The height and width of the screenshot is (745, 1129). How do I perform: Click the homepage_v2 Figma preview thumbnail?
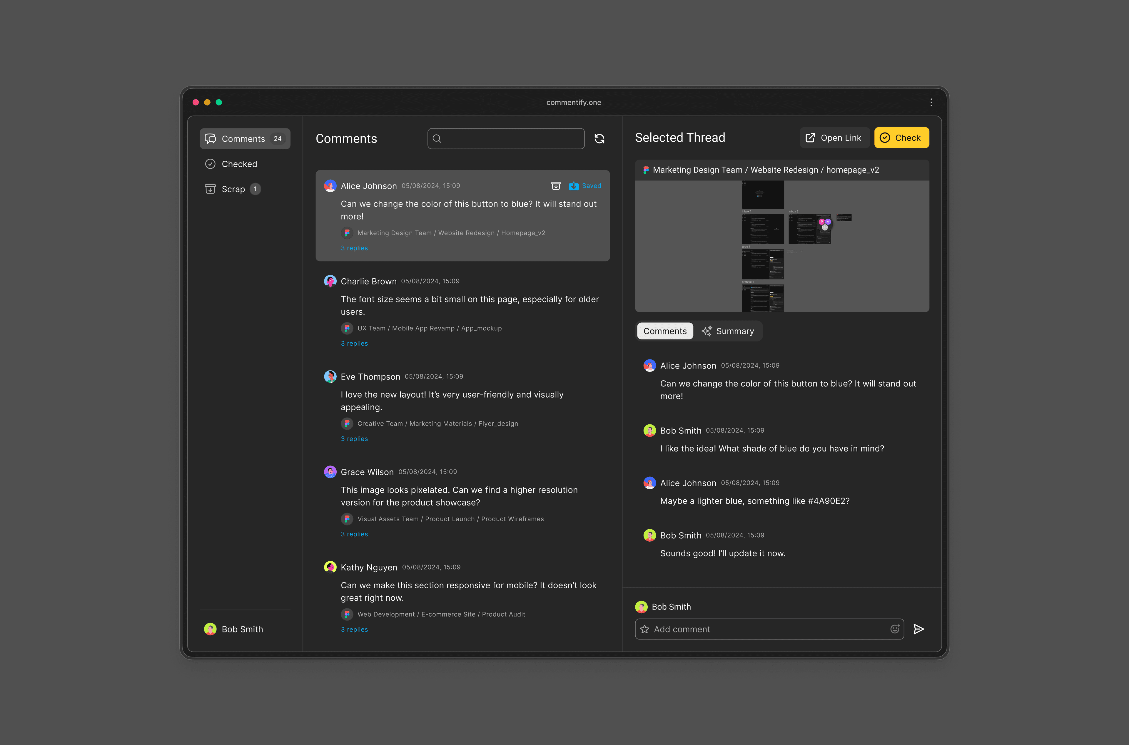coord(782,246)
